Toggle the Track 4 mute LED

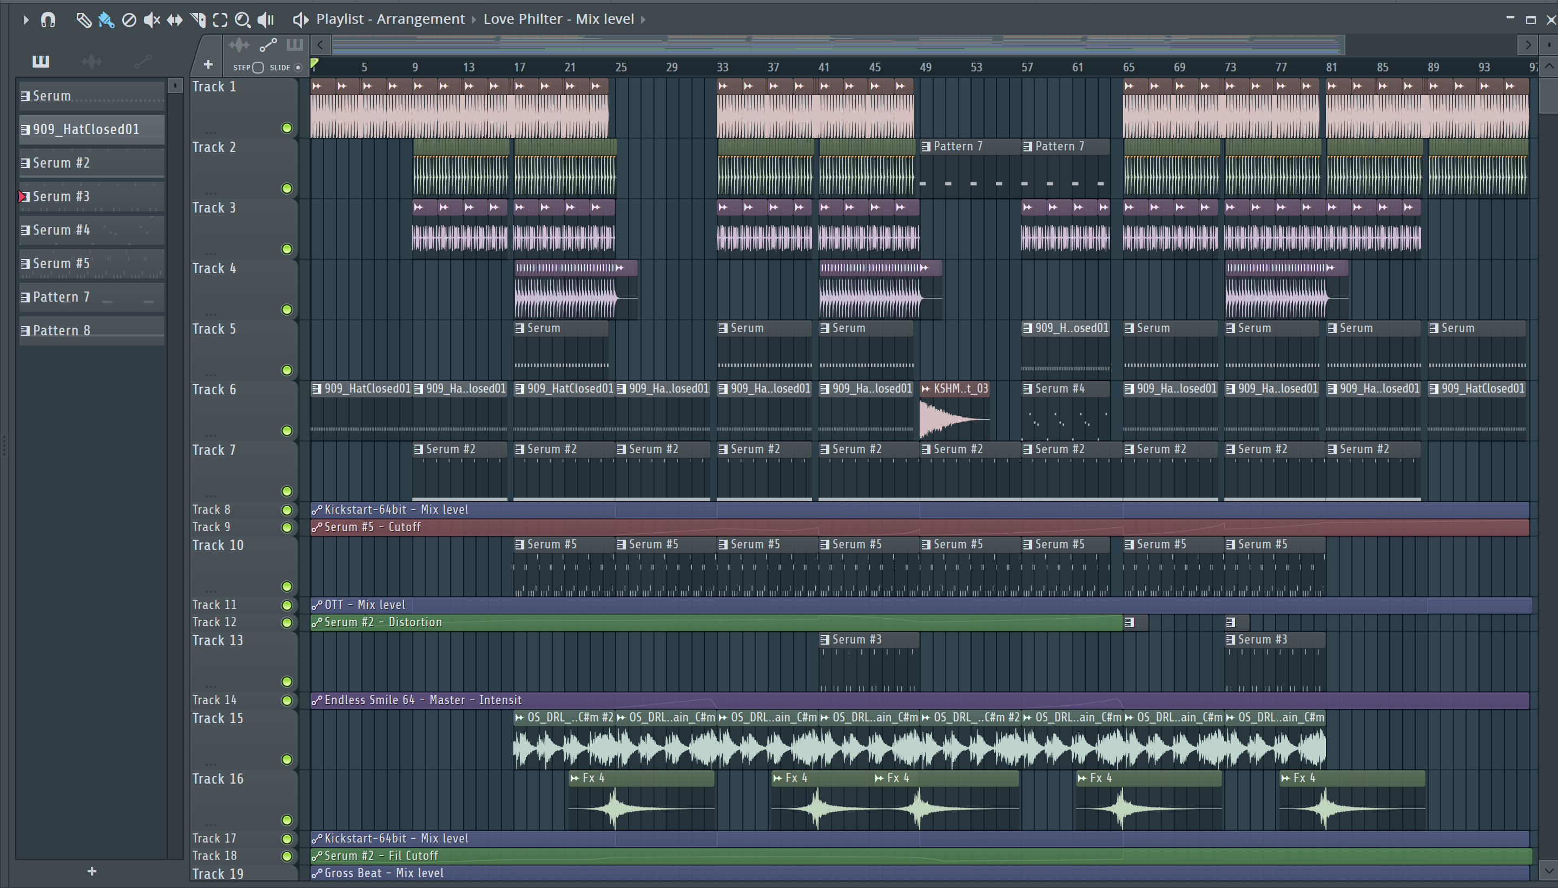pos(287,309)
